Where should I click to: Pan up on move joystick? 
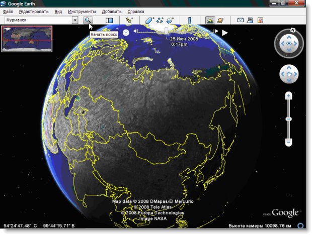pos(289,68)
